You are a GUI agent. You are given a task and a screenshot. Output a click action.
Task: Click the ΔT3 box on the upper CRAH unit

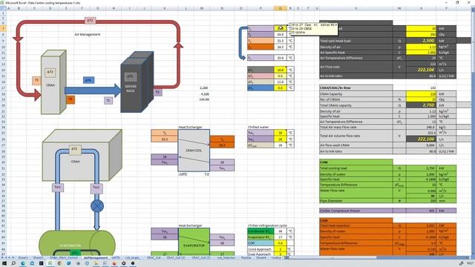tap(50, 72)
